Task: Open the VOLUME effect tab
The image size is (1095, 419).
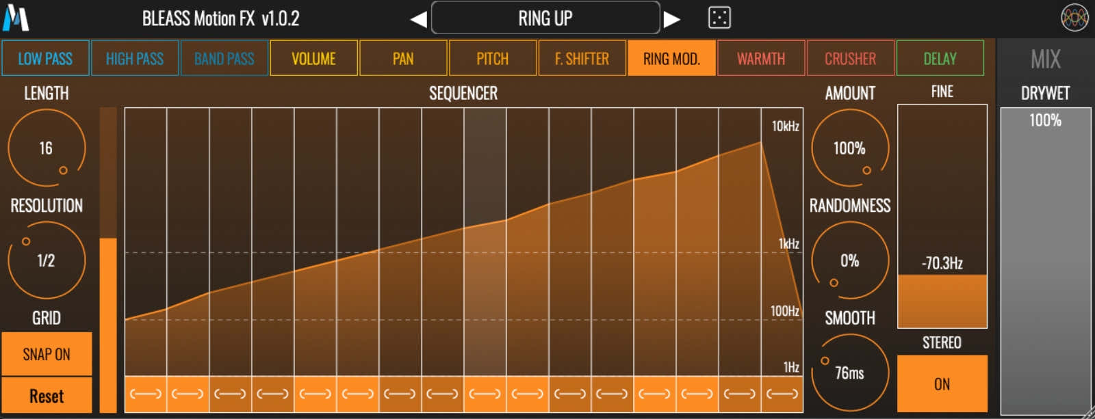Action: [x=314, y=58]
